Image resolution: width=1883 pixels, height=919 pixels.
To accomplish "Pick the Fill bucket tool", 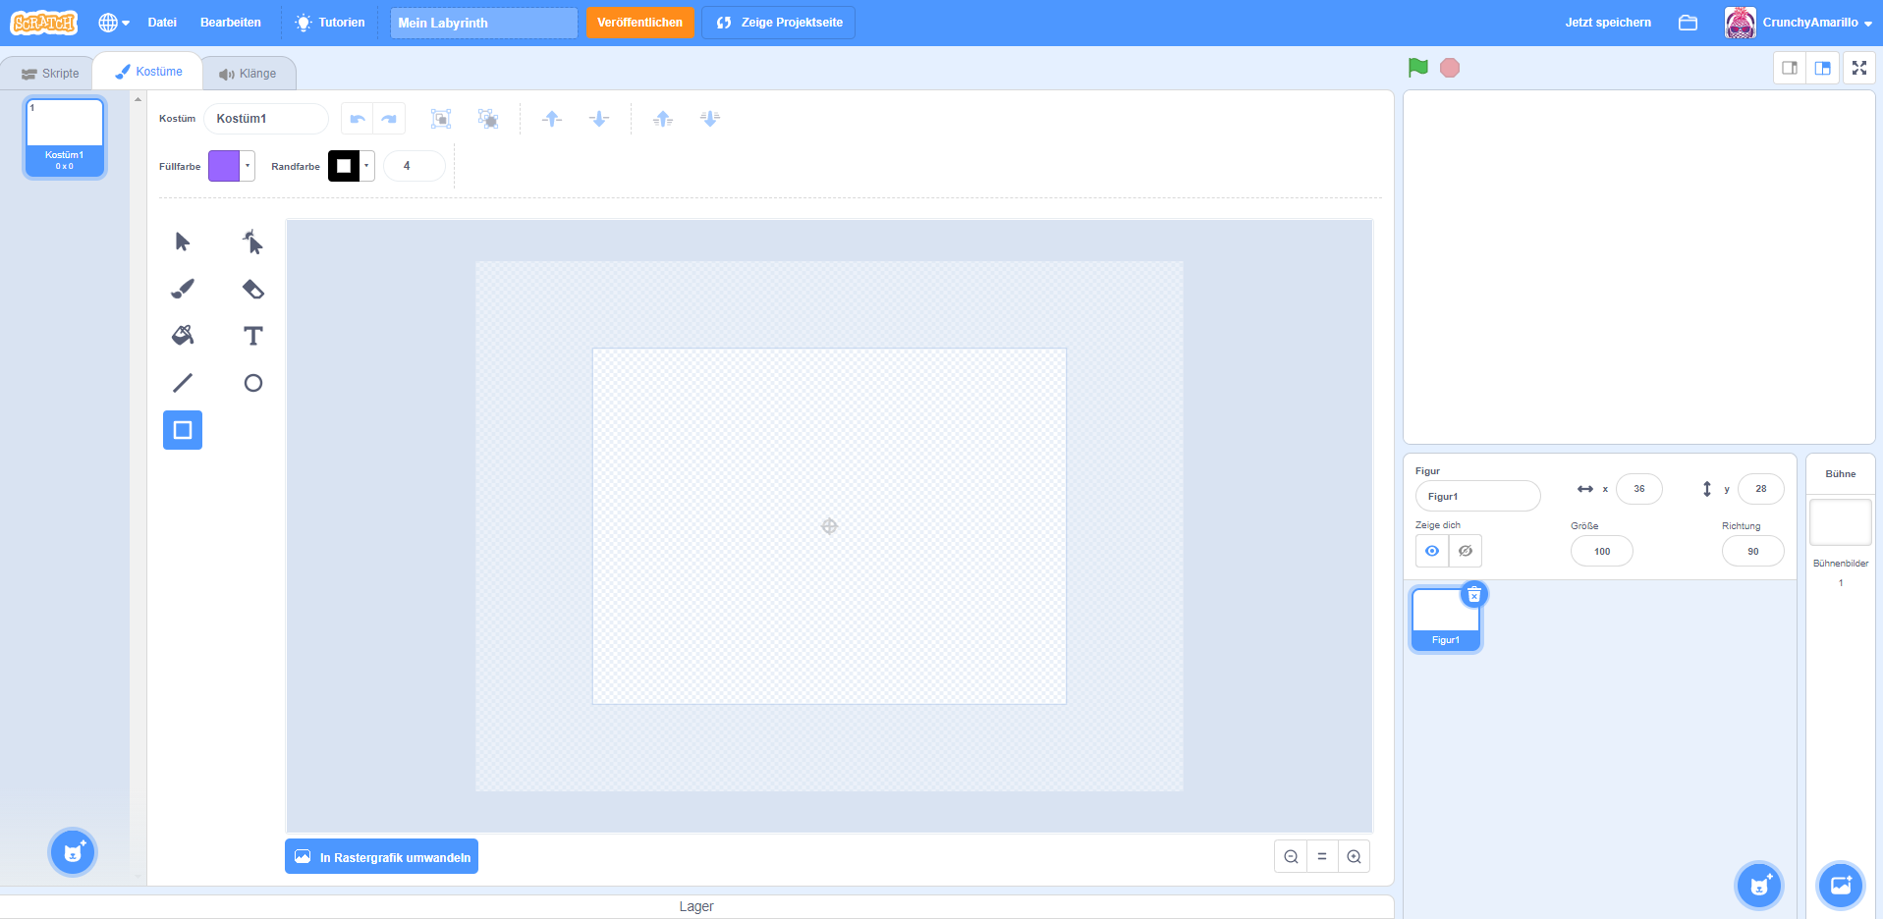I will (183, 336).
